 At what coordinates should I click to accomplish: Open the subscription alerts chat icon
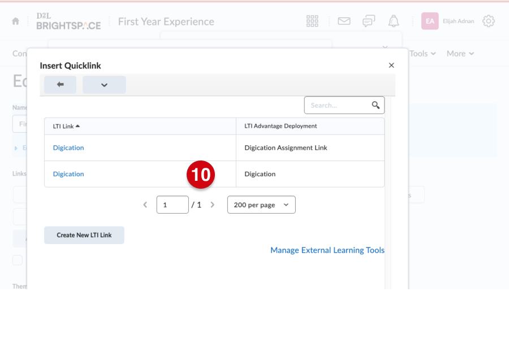[369, 21]
